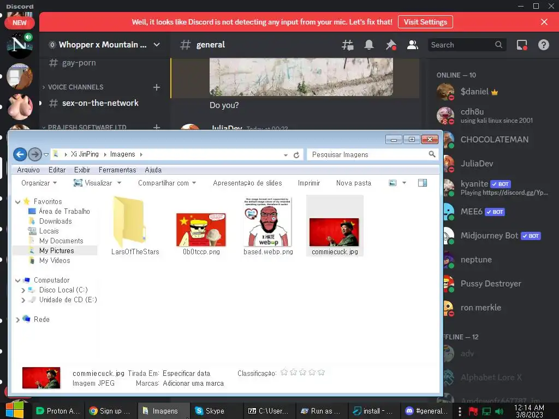The image size is (559, 419).
Task: Open the Whopper x Mountain server dropdown
Action: tap(157, 45)
